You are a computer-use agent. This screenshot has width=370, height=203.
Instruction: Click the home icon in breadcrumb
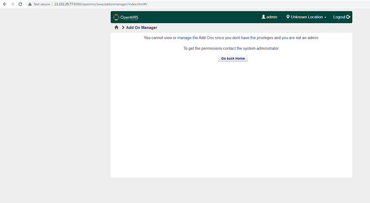point(116,27)
